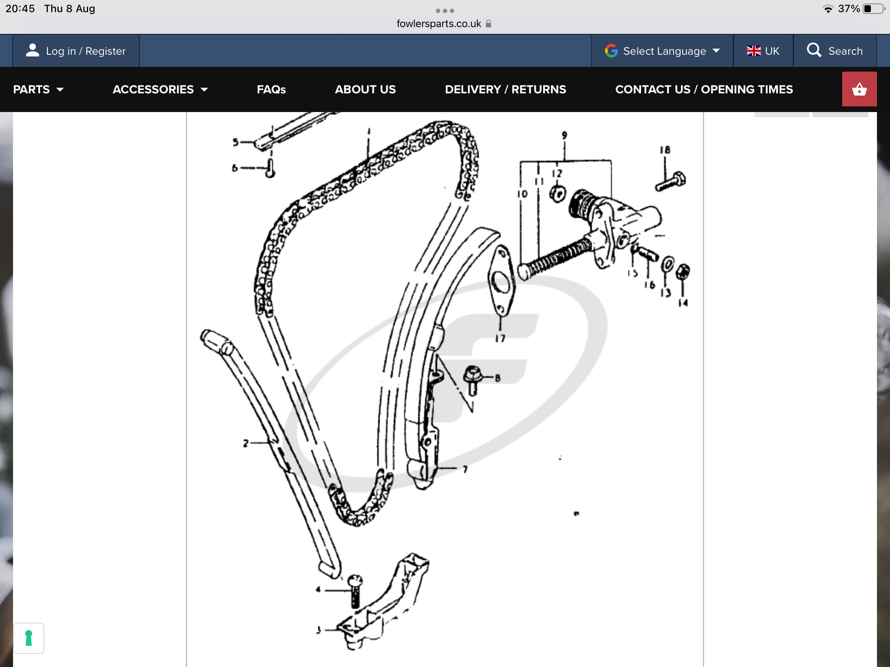
Task: Click the user account silhouette icon
Action: pyautogui.click(x=32, y=50)
